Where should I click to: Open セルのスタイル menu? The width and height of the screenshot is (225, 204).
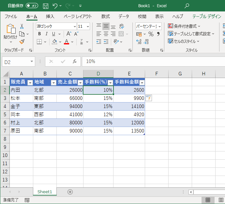(x=184, y=41)
